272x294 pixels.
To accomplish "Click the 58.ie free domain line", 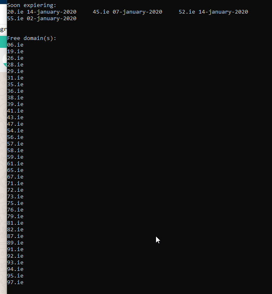I will [15, 151].
